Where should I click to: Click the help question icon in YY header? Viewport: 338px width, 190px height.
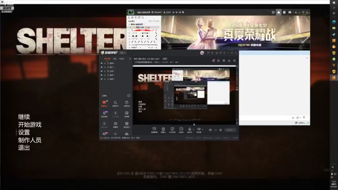[x=183, y=12]
